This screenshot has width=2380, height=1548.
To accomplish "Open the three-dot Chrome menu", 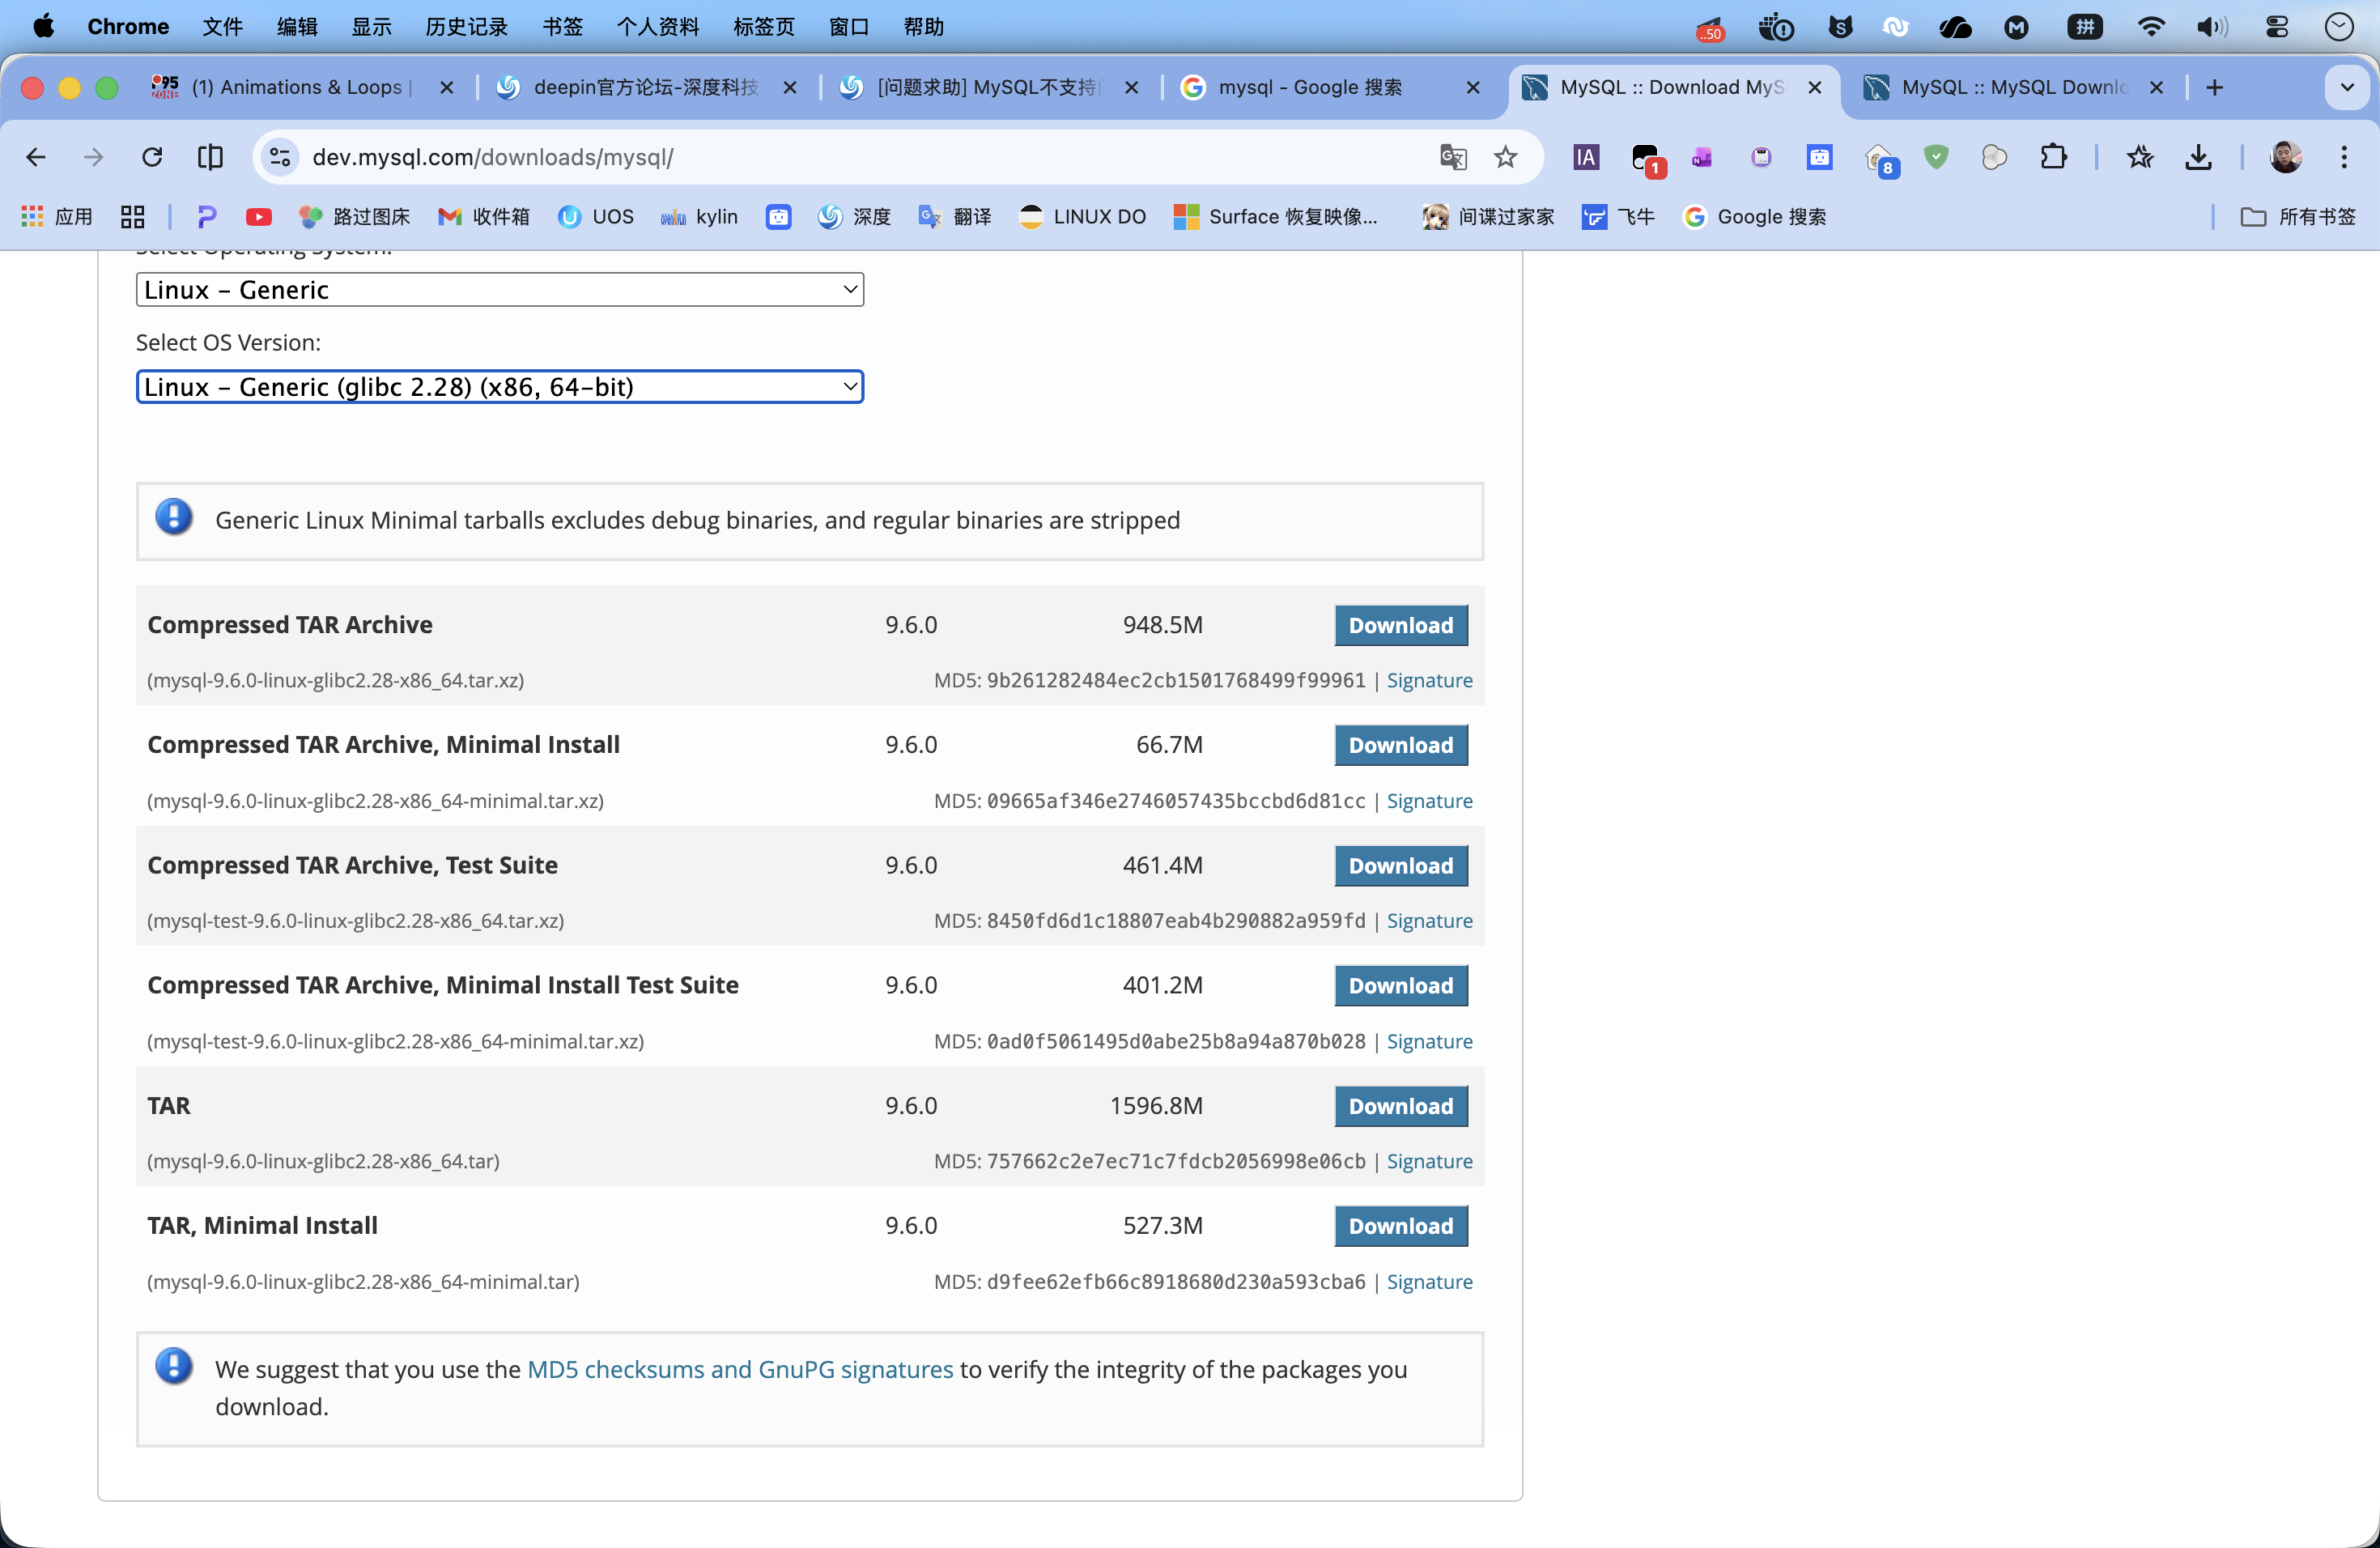I will coord(2344,157).
